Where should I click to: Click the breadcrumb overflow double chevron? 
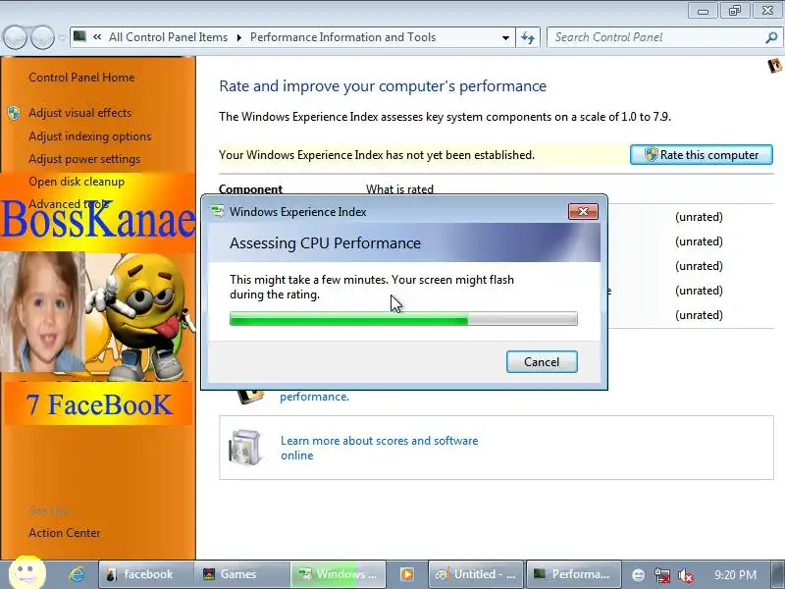97,37
